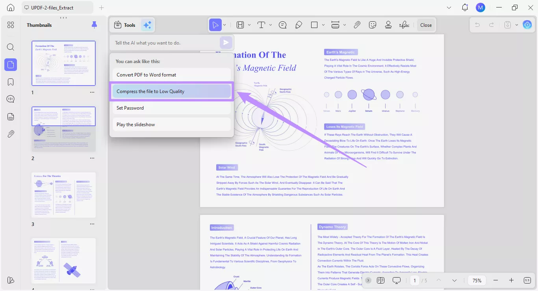Screen dimensions: 538x291
Task: Select the page 2 thumbnail
Action: click(x=63, y=129)
